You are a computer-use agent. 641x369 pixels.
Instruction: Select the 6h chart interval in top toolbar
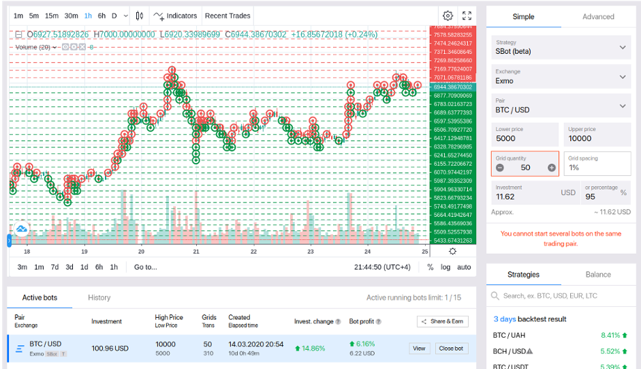pyautogui.click(x=101, y=16)
